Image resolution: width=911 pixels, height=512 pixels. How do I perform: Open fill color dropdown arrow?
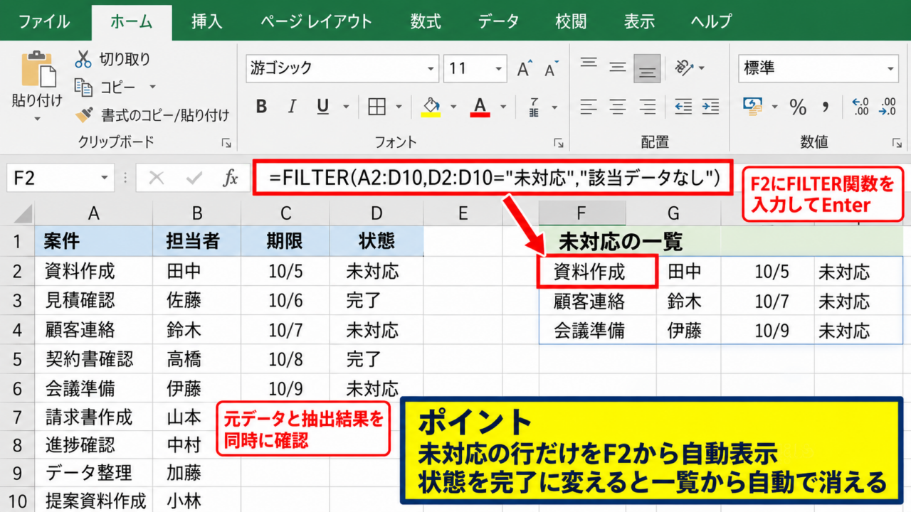(453, 107)
